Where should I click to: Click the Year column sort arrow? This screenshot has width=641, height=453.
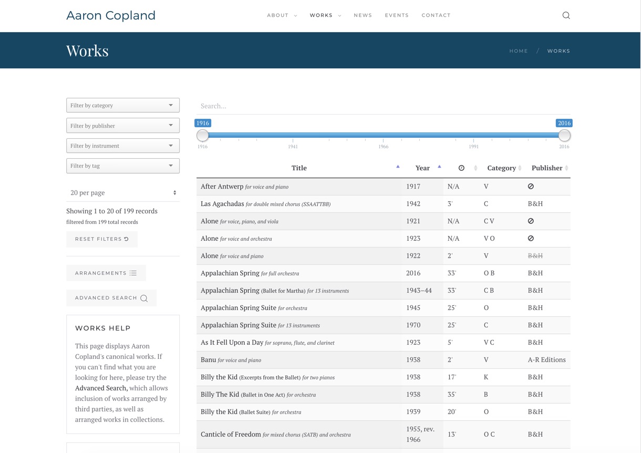point(439,167)
